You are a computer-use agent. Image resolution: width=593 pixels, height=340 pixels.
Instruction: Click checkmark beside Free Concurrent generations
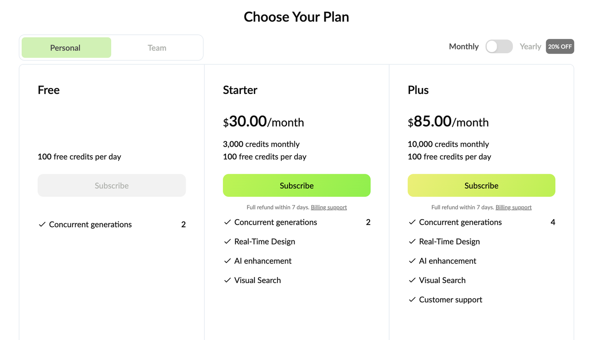(42, 224)
